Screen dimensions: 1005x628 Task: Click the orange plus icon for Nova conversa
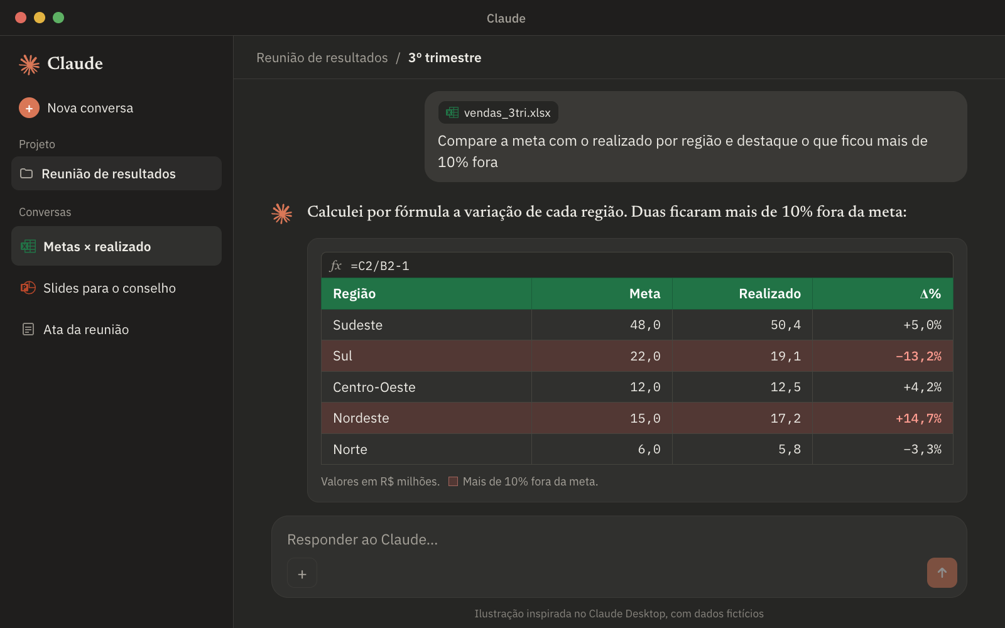click(29, 108)
